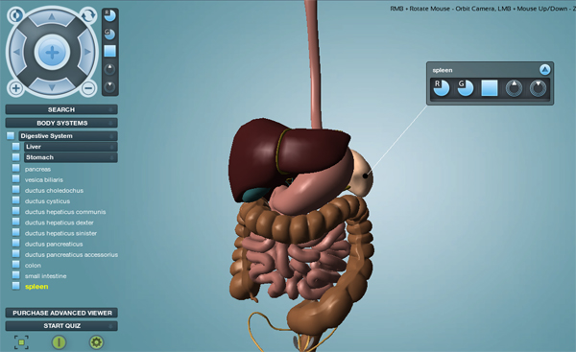Click the G pie icon in spleen popup

466,88
